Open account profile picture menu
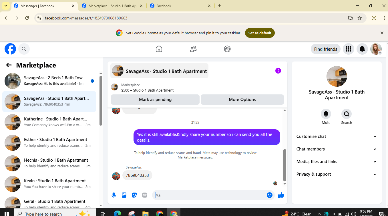Viewport: 388px width, 216px height. (376, 49)
